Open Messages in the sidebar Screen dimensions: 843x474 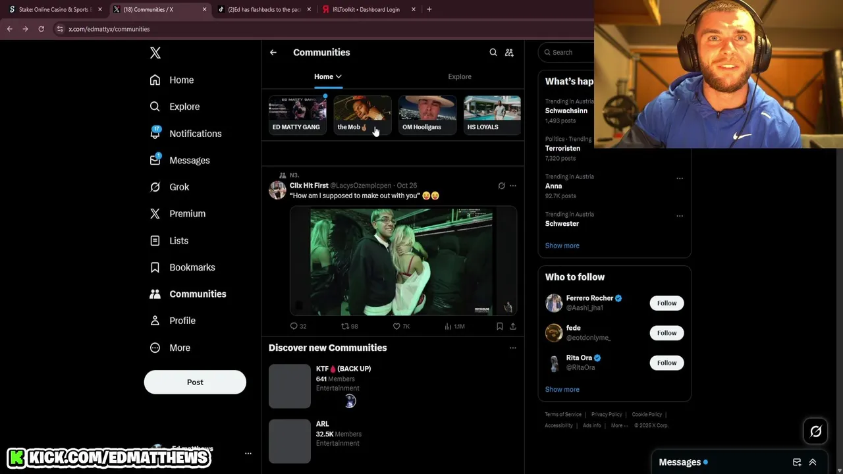tap(179, 160)
